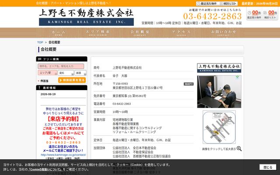Image resolution: width=280 pixels, height=175 pixels.
Task: Open the 会社概要 navigation item
Action: (x=140, y=33)
